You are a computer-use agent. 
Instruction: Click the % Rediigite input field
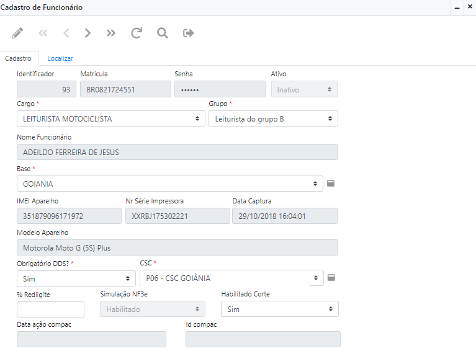[x=50, y=309]
